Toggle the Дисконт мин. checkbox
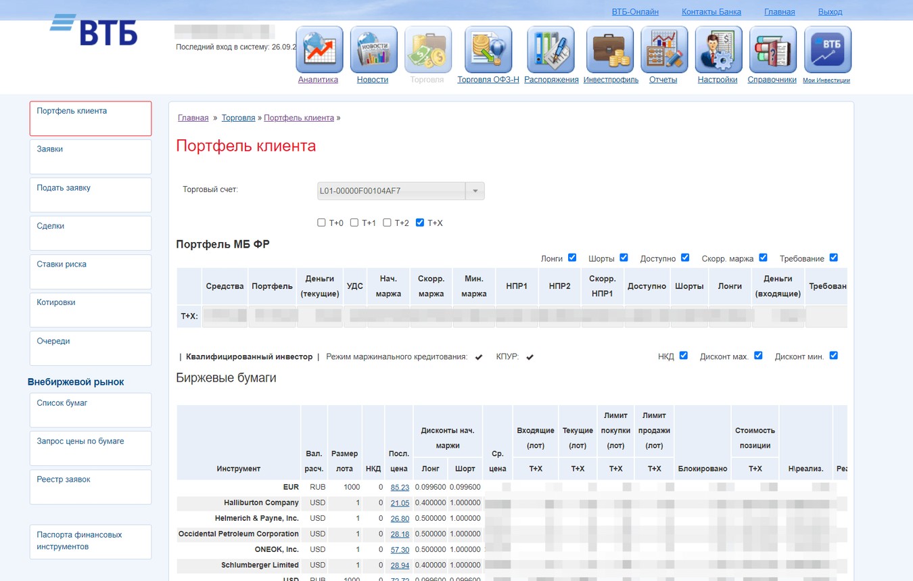913x581 pixels. pyautogui.click(x=833, y=356)
